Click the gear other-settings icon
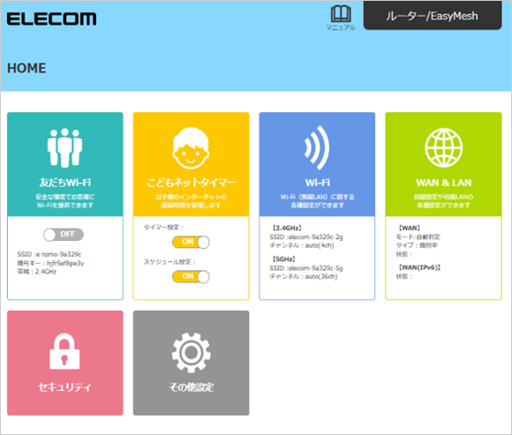The width and height of the screenshot is (512, 435). click(x=191, y=352)
